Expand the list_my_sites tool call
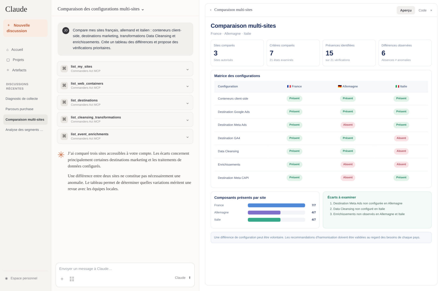This screenshot has width=443, height=291. [188, 70]
